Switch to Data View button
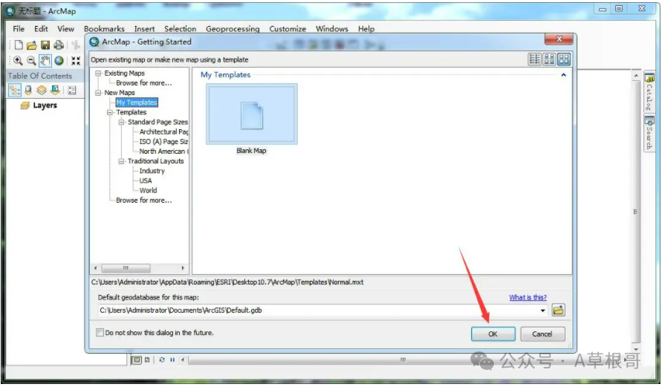 [137, 360]
